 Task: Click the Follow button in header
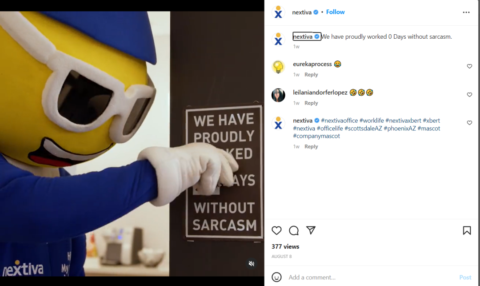(x=335, y=12)
